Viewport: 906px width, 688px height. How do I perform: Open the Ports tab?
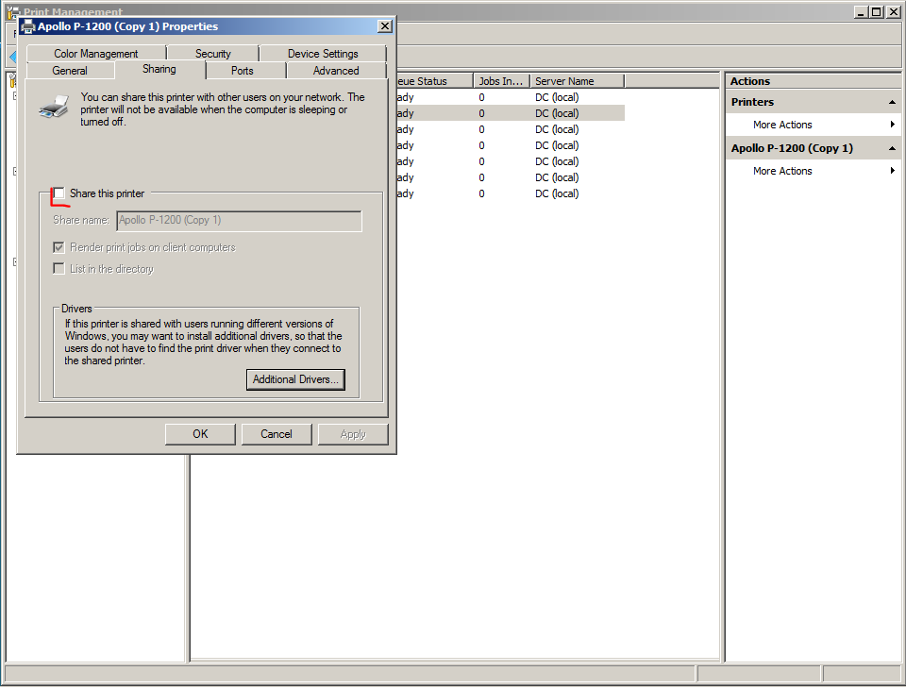243,71
